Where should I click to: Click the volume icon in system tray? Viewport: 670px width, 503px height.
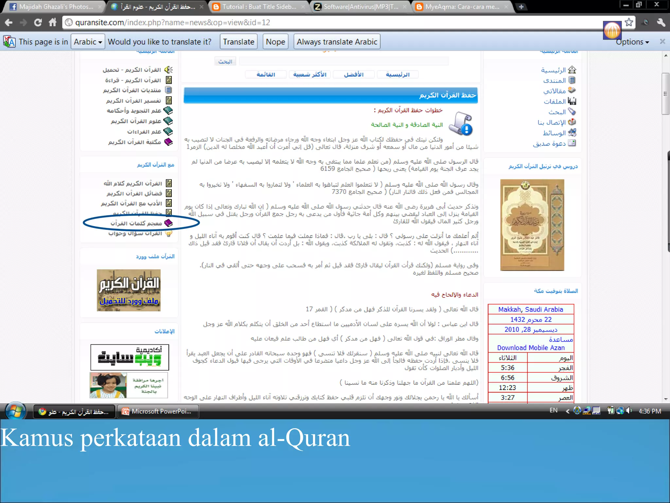click(x=629, y=410)
